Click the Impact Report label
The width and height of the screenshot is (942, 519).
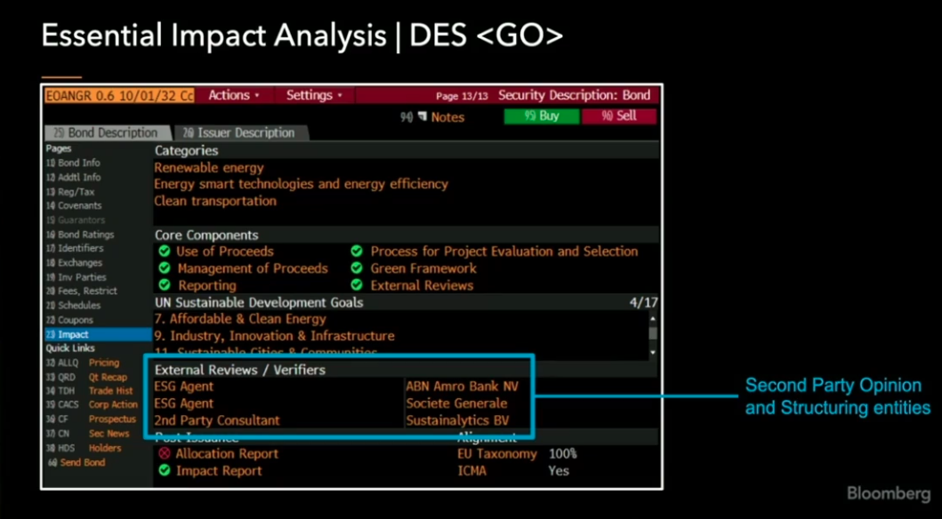tap(220, 471)
